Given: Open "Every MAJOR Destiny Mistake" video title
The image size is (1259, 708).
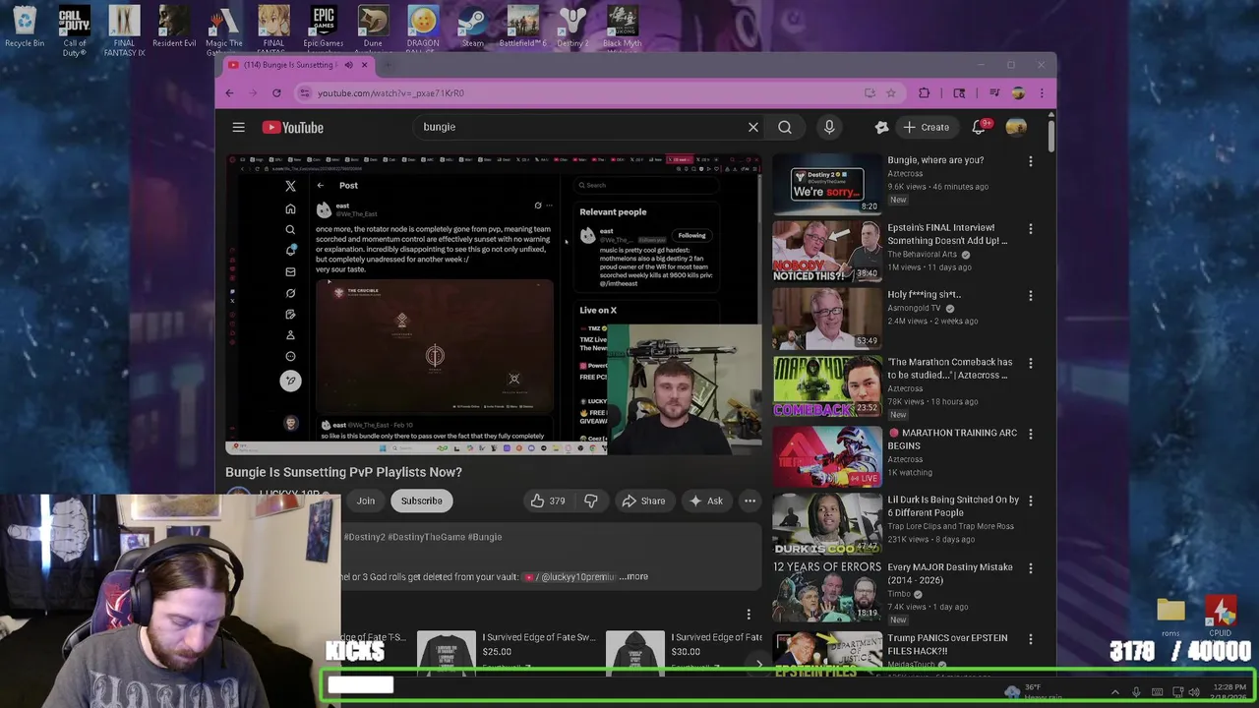Looking at the screenshot, I should coord(949,573).
